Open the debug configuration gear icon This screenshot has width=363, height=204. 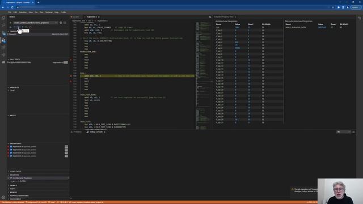[x=61, y=23]
